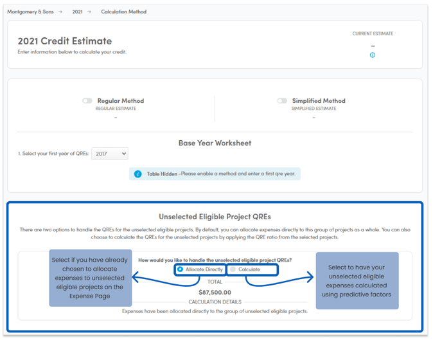The image size is (442, 344).
Task: Open the first year of QREs dropdown
Action: (110, 154)
